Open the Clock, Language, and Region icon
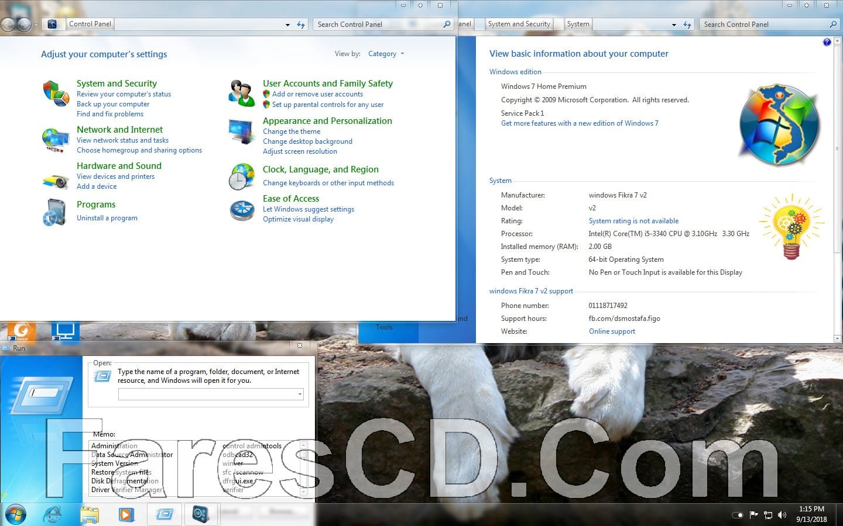This screenshot has height=526, width=843. pos(241,177)
